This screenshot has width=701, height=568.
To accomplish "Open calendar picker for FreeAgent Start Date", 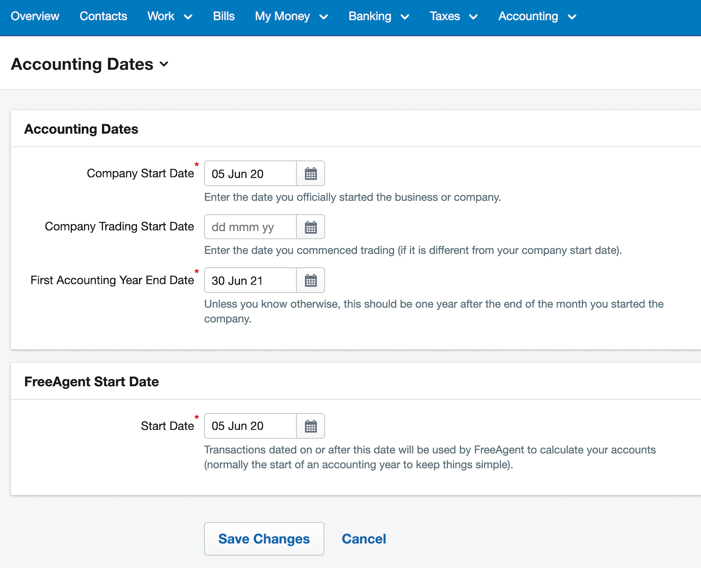I will click(x=311, y=426).
